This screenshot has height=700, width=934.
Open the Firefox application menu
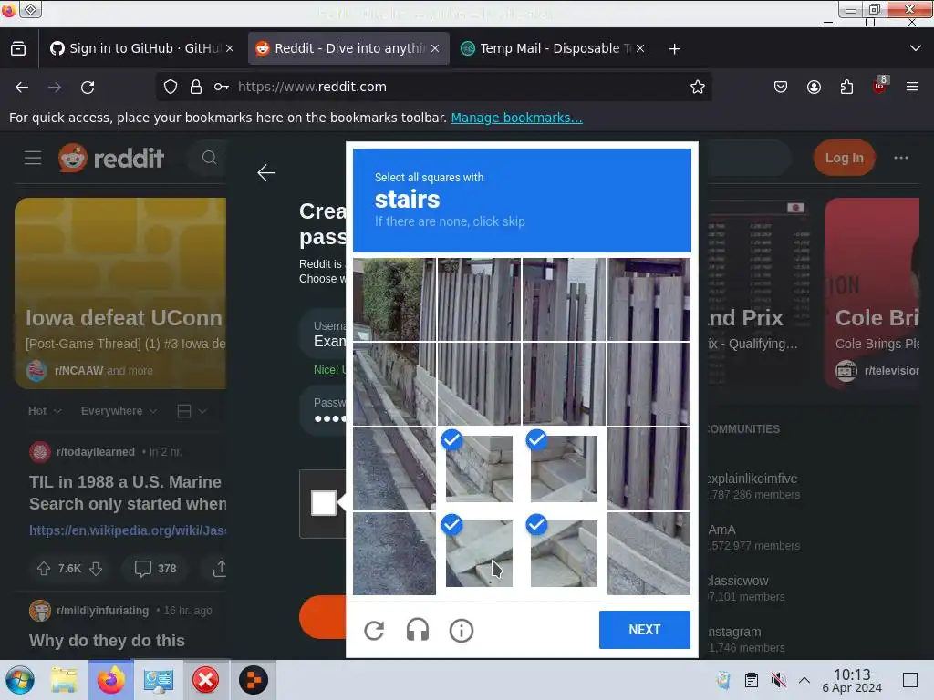(912, 87)
